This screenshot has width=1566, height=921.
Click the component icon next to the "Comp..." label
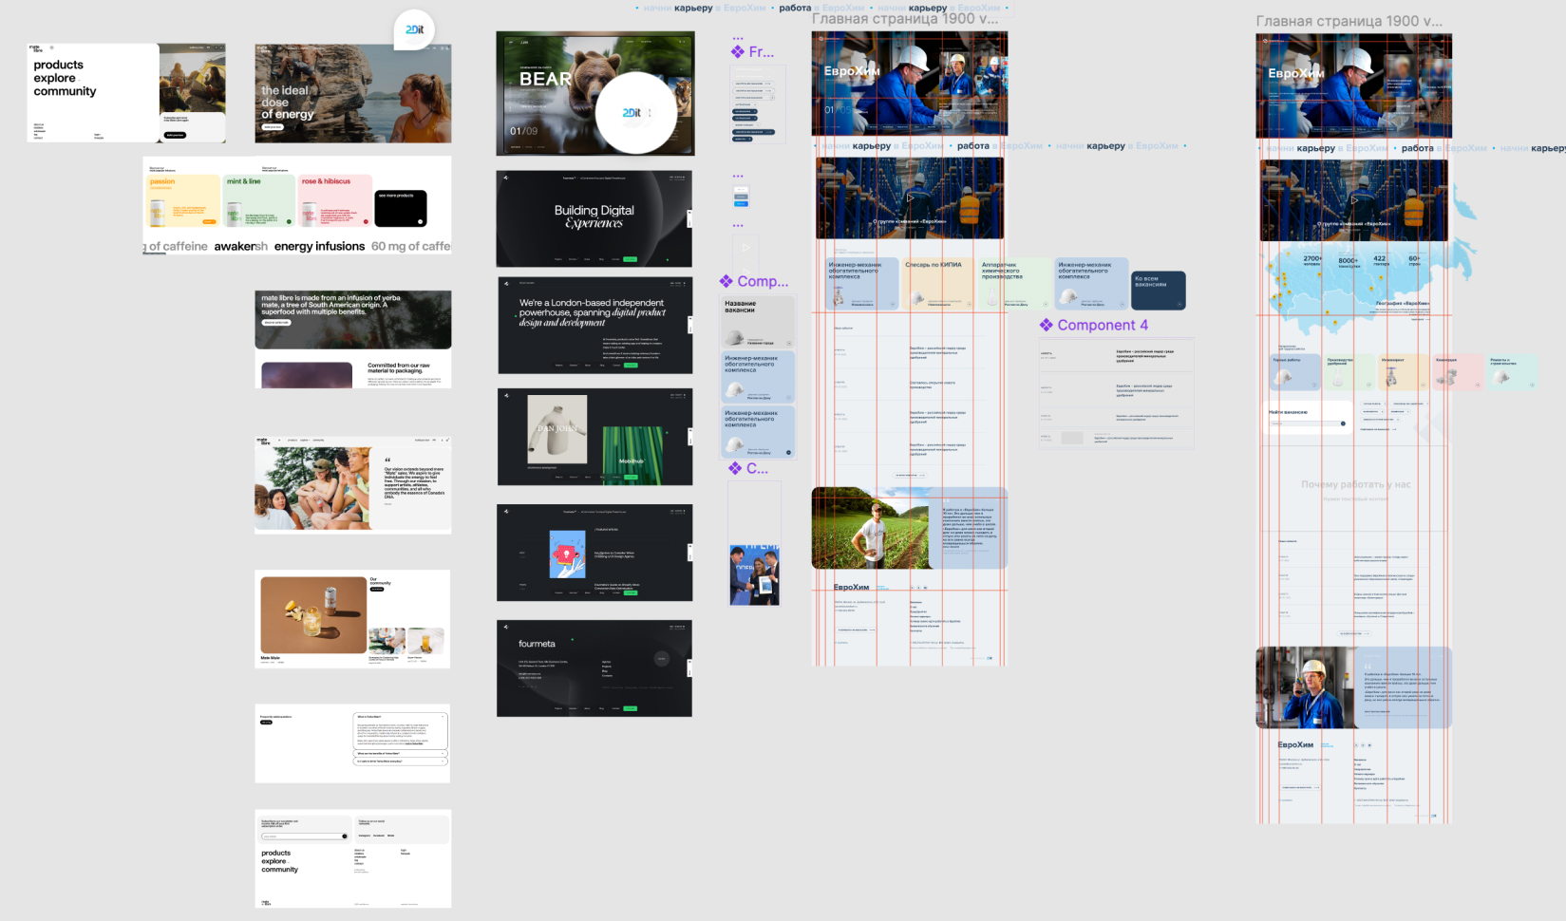click(726, 281)
